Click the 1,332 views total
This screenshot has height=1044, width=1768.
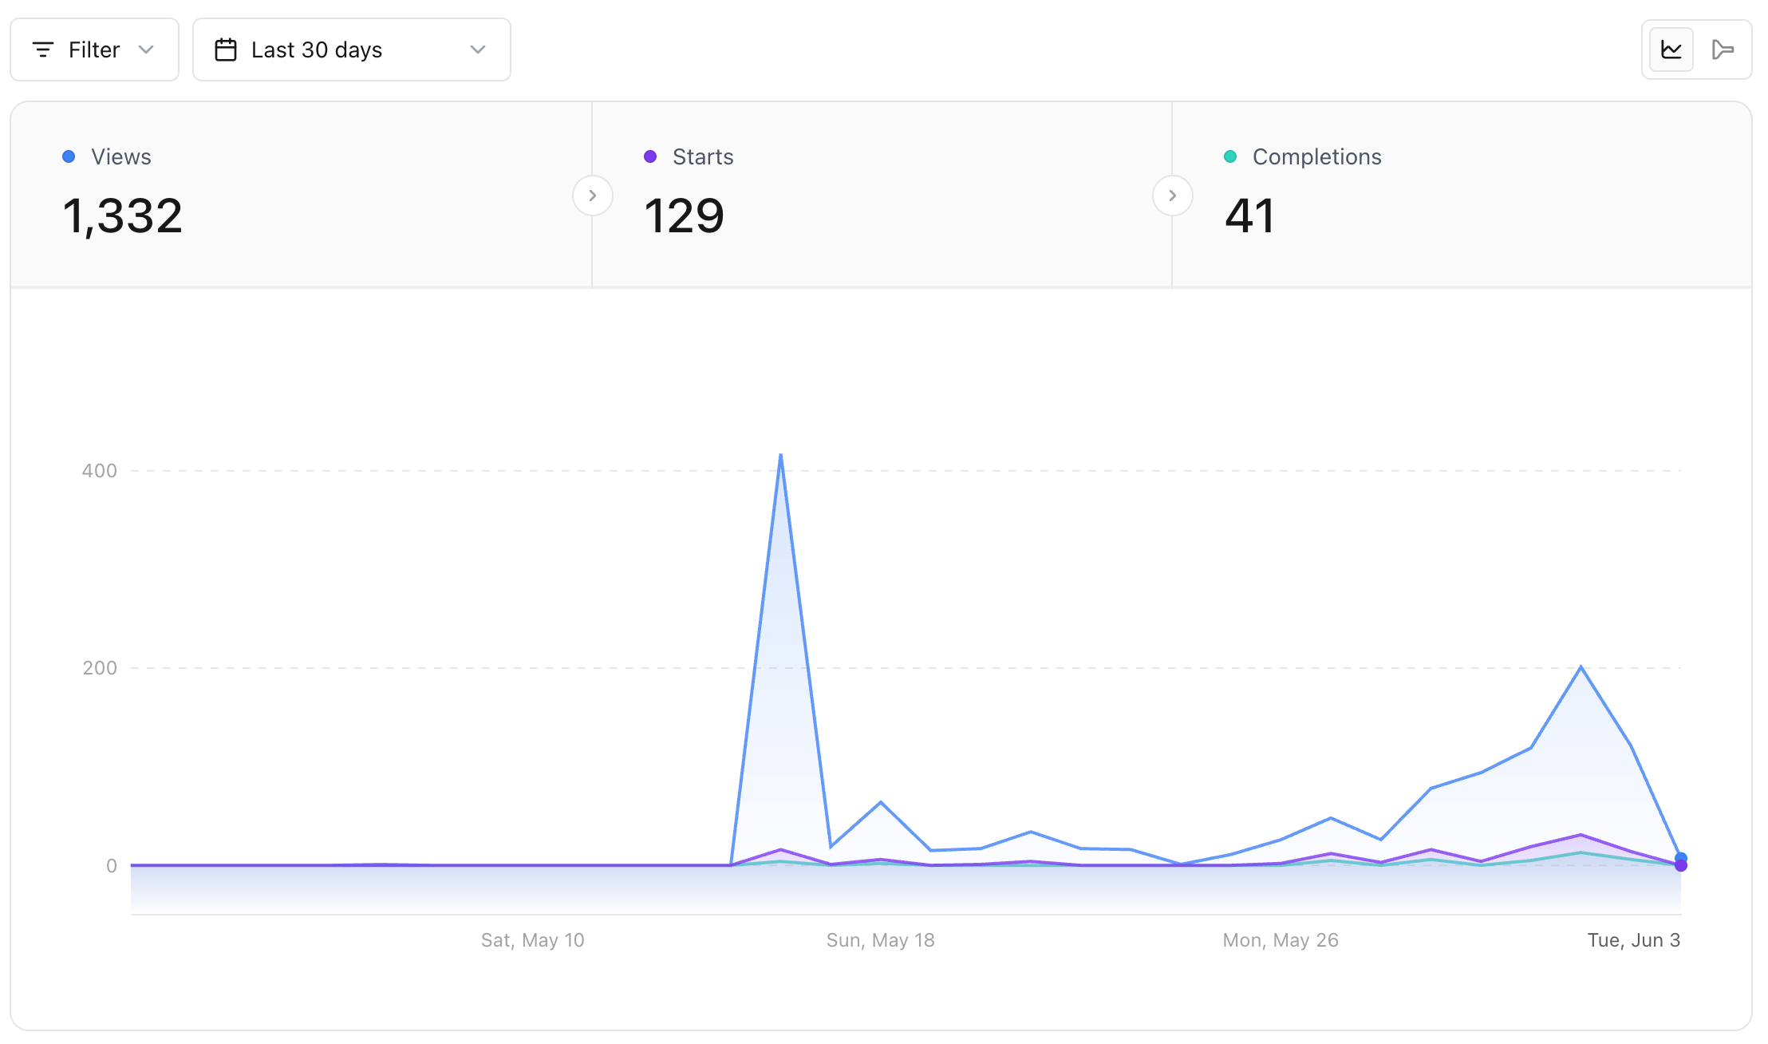coord(122,216)
